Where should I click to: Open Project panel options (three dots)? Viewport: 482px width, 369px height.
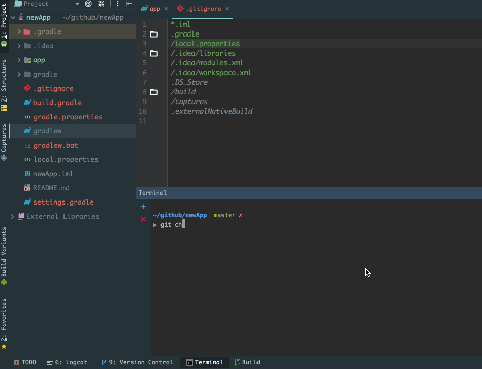click(x=117, y=4)
